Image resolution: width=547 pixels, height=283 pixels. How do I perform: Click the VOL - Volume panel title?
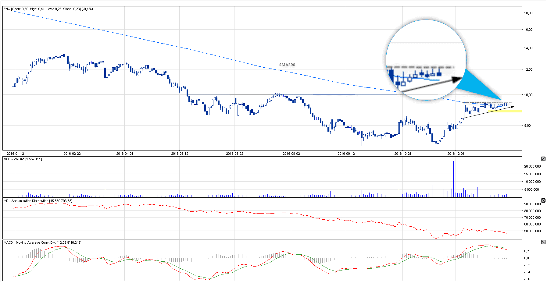[x=23, y=159]
